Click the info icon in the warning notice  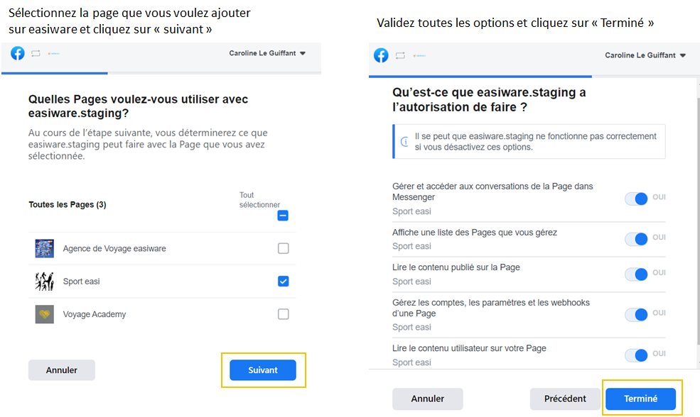coord(405,142)
